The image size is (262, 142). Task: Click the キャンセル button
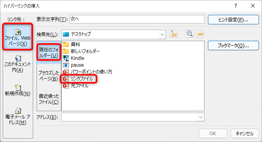244,134
